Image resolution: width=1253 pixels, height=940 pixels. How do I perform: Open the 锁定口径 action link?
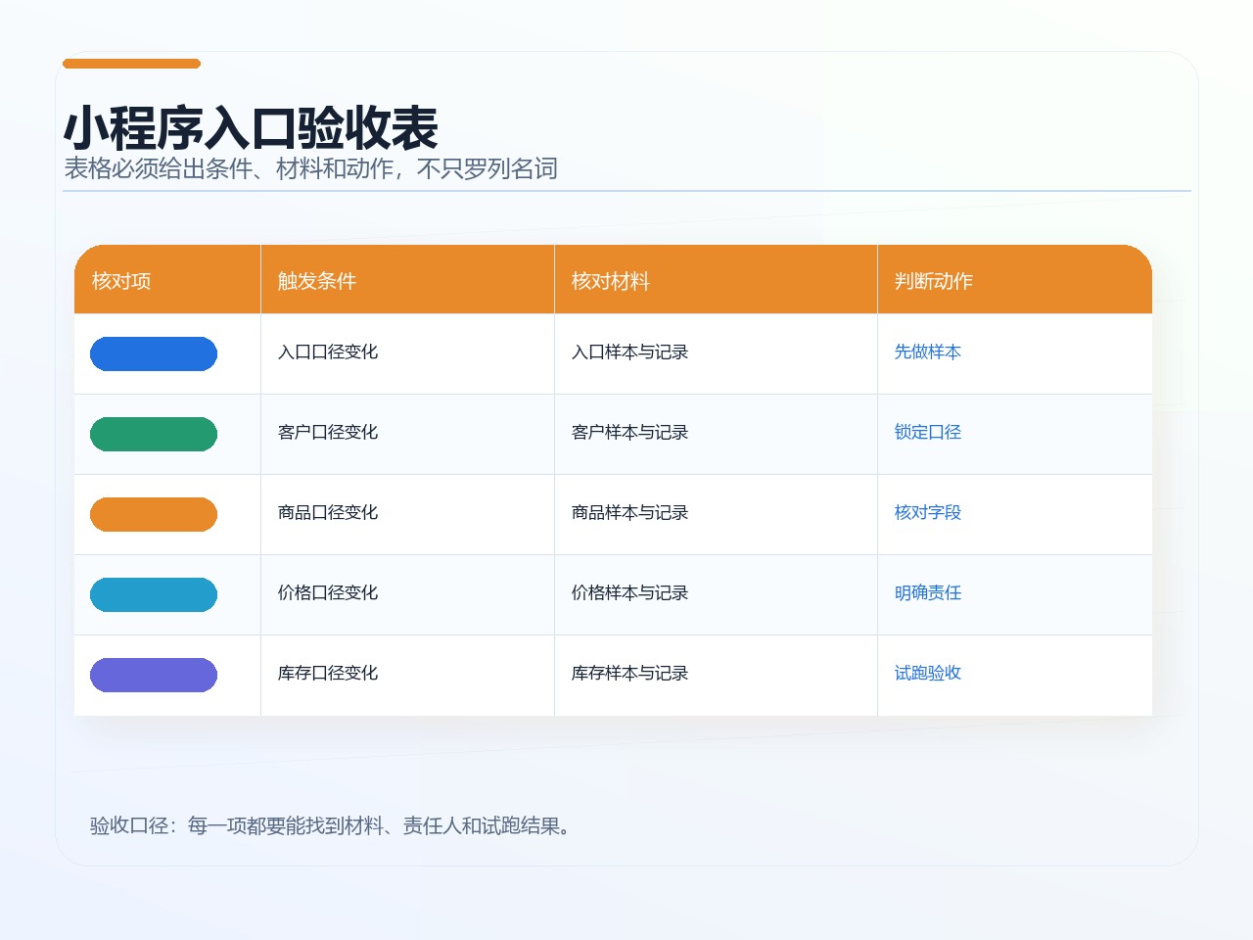click(x=928, y=432)
